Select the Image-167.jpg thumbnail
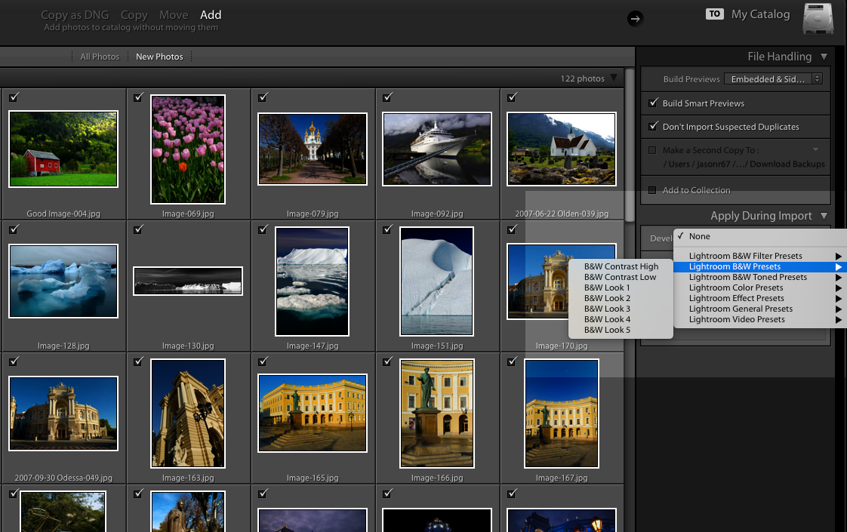847x532 pixels. (x=561, y=414)
